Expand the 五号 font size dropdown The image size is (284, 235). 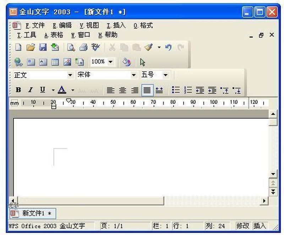165,75
